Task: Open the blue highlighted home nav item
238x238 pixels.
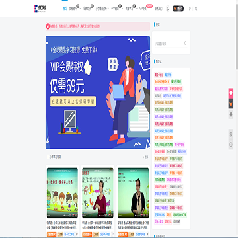Action: [65, 9]
